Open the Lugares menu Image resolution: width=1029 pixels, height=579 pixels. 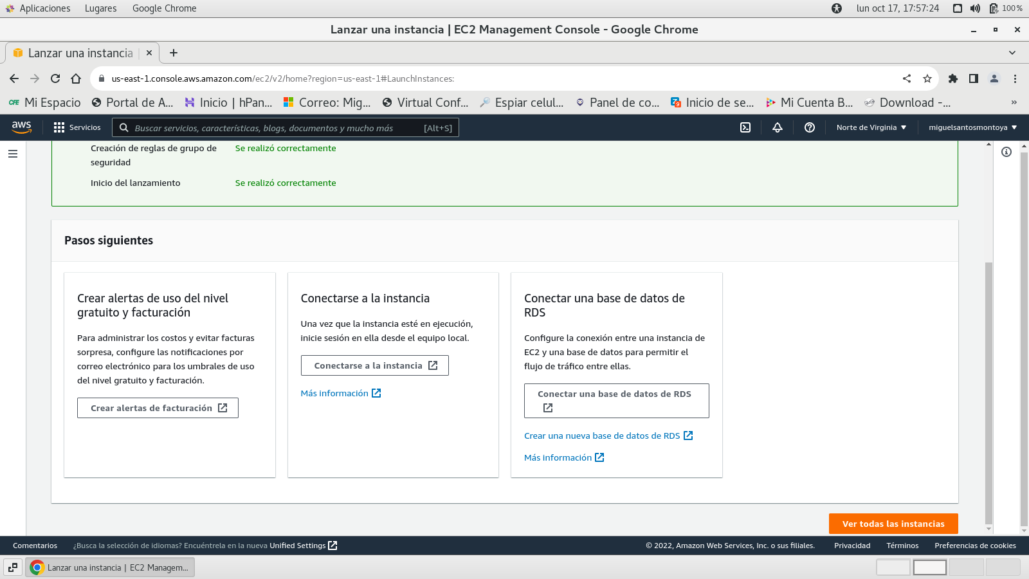[100, 8]
